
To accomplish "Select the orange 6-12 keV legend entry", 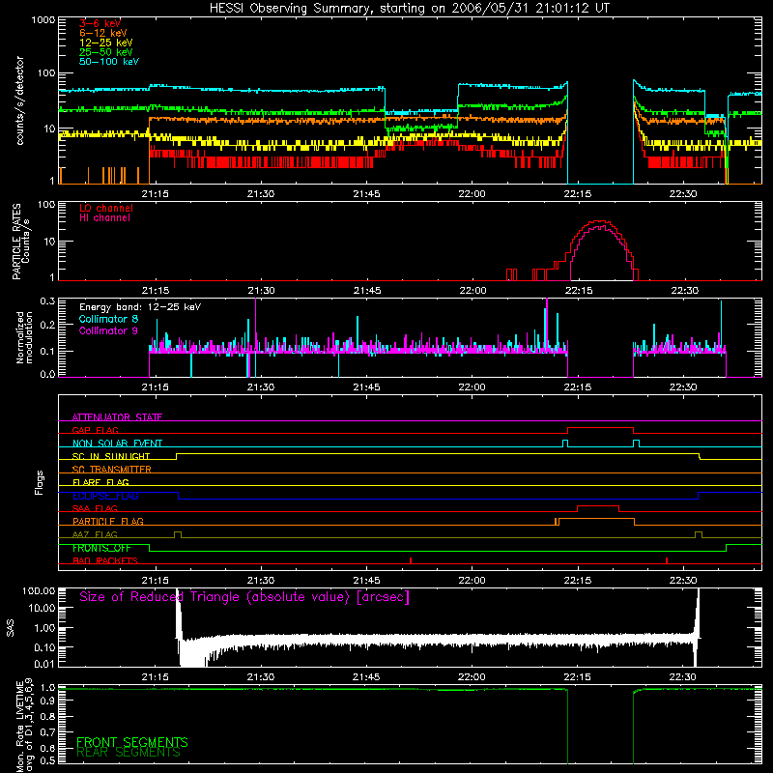I will (x=103, y=33).
